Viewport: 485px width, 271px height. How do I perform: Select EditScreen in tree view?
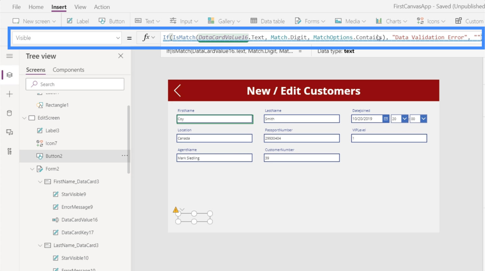[48, 118]
